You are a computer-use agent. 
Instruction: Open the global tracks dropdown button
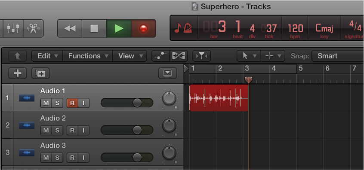click(x=168, y=73)
